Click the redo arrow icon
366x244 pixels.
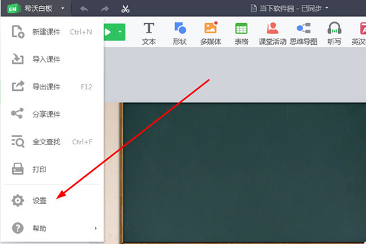tap(104, 9)
